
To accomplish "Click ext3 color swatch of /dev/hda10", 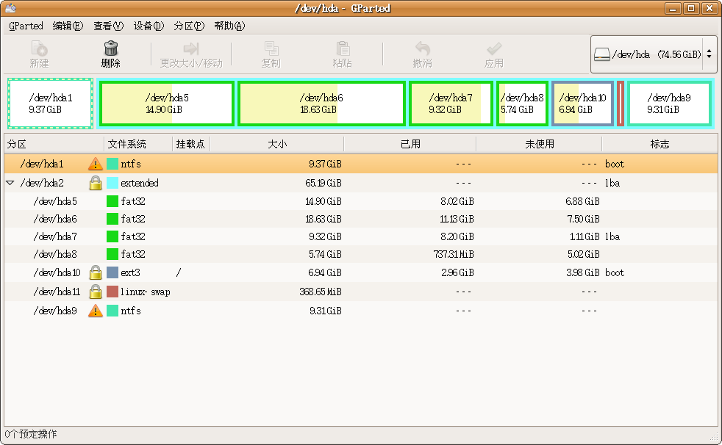I will coord(112,272).
